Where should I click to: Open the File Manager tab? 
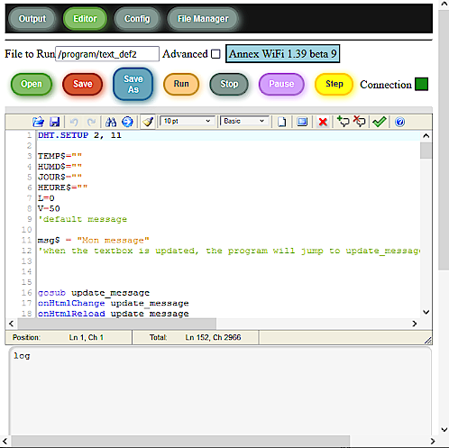point(203,19)
